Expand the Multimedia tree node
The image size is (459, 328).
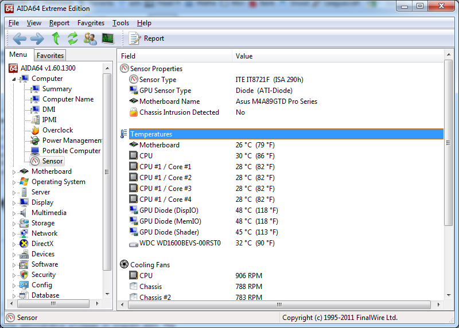tap(14, 213)
